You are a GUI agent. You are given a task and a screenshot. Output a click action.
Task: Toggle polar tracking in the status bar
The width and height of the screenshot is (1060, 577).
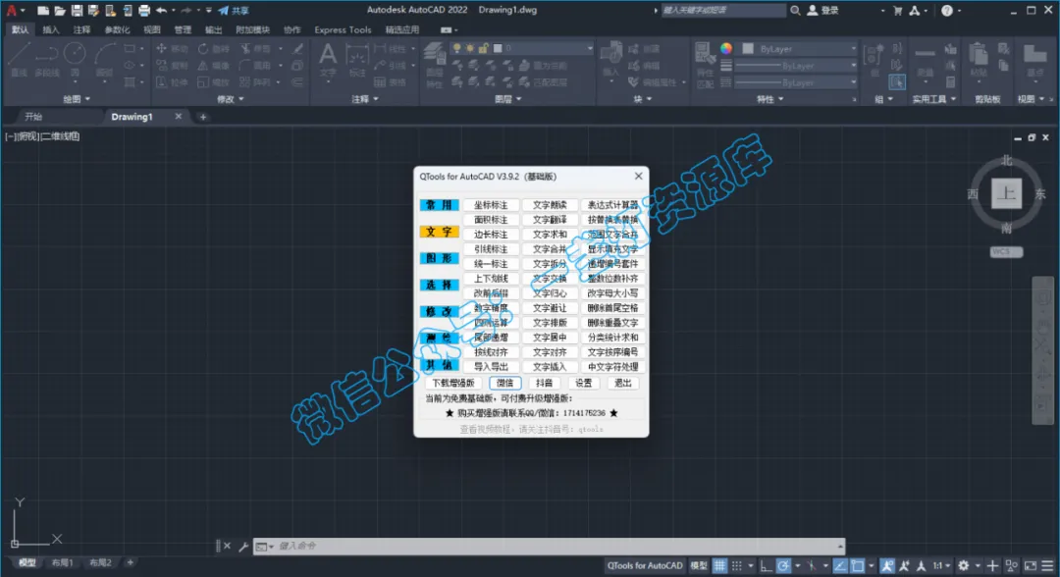(x=783, y=565)
